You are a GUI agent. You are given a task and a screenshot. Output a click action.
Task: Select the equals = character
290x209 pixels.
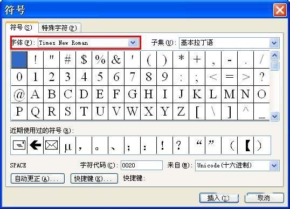230,77
